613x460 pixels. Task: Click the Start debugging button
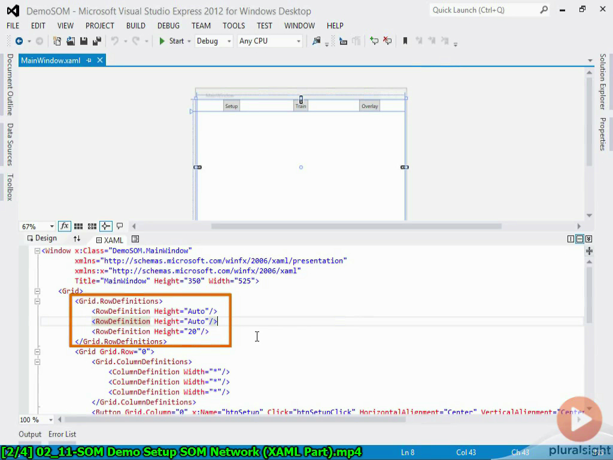(171, 41)
